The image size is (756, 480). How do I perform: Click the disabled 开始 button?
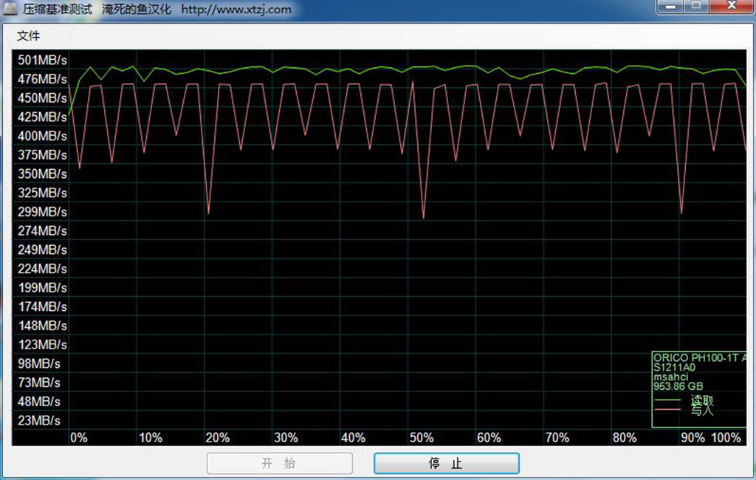pos(280,463)
